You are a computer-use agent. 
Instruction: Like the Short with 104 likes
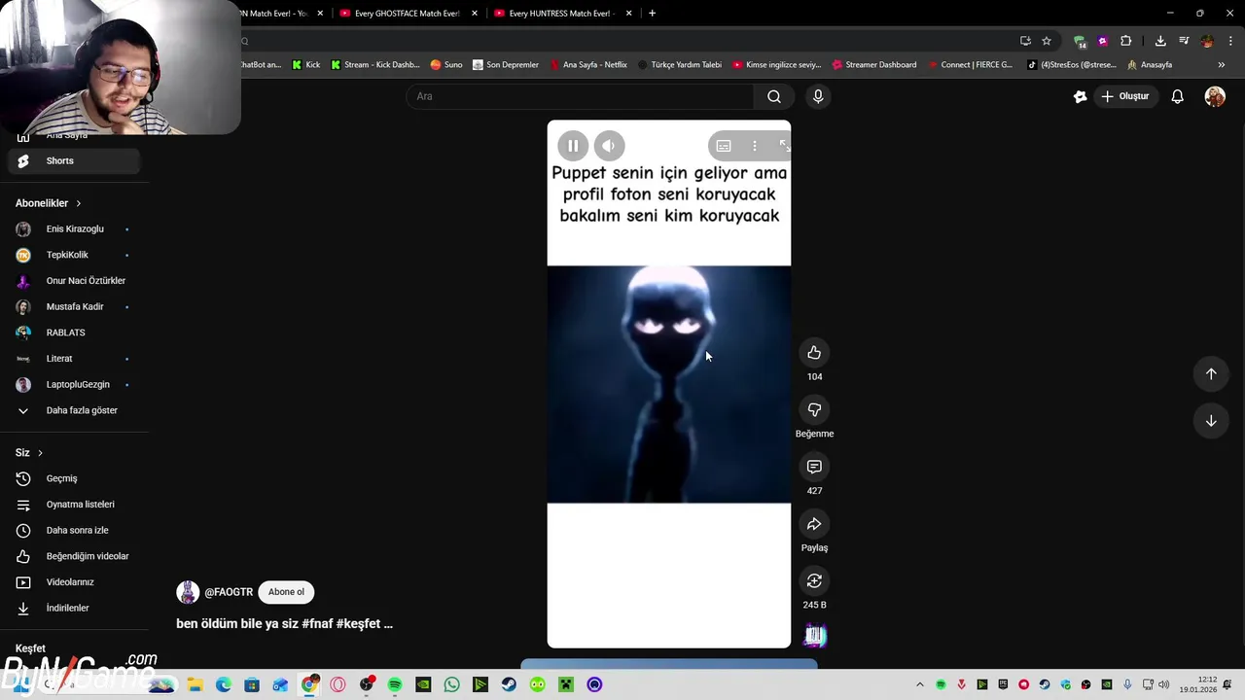[x=814, y=353]
